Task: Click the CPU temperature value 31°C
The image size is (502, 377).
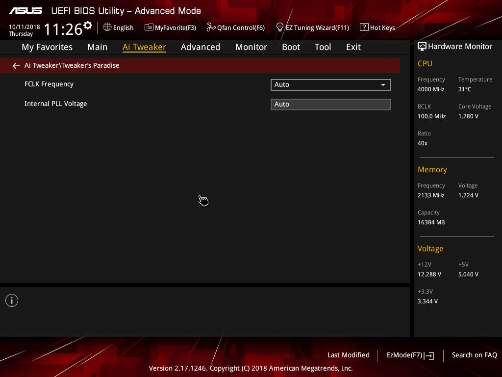Action: (x=465, y=89)
